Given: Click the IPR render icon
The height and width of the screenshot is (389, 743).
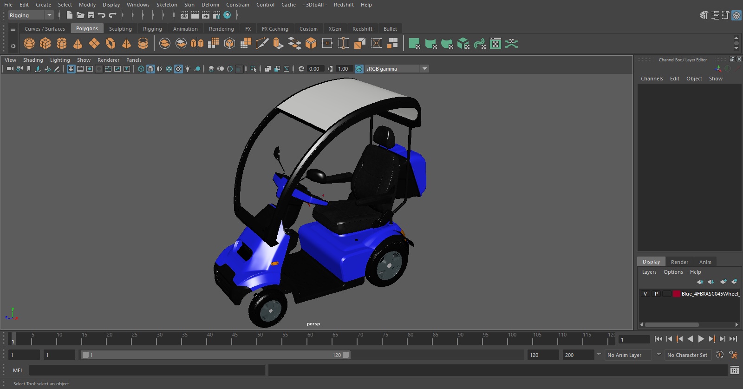Looking at the screenshot, I should point(206,15).
